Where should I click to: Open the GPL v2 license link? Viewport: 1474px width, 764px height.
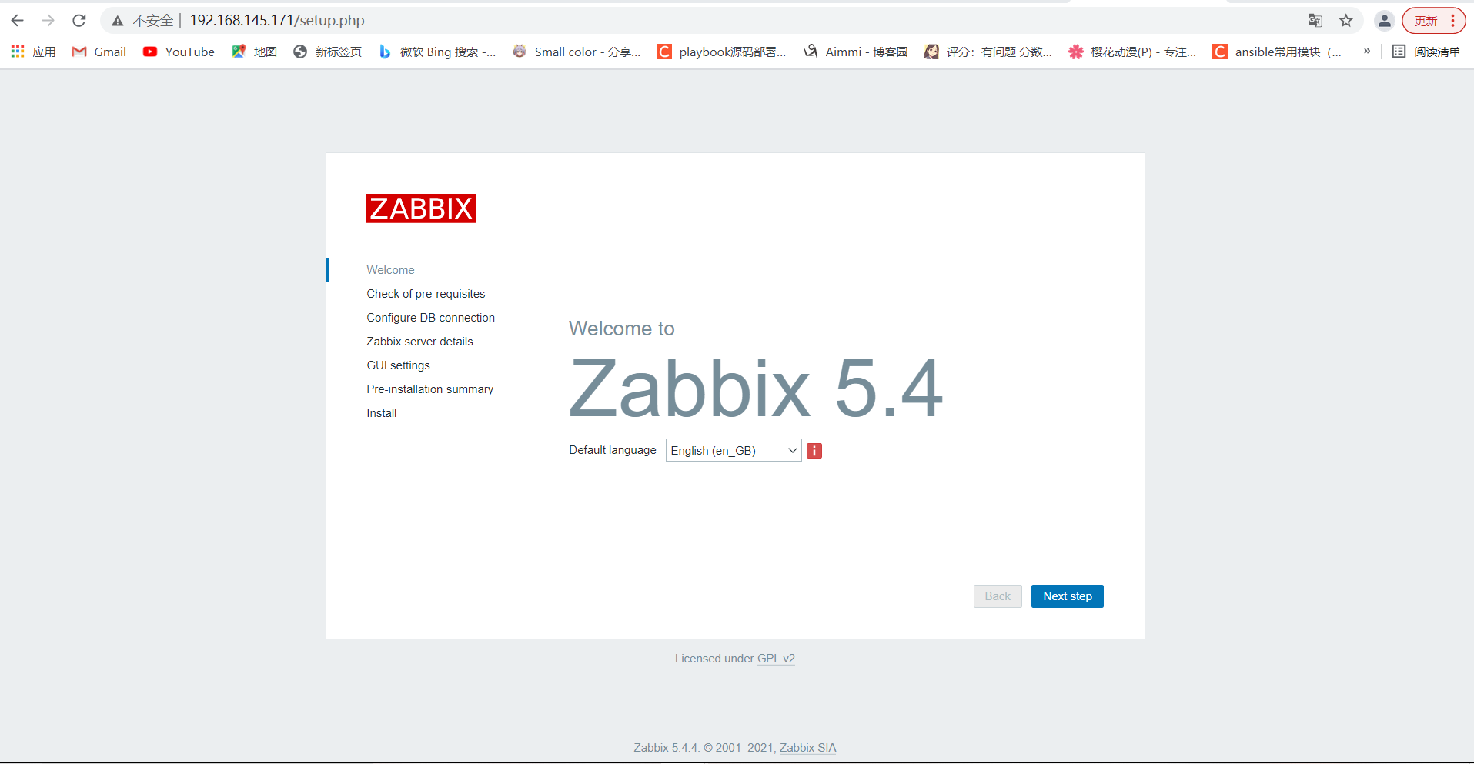(776, 659)
